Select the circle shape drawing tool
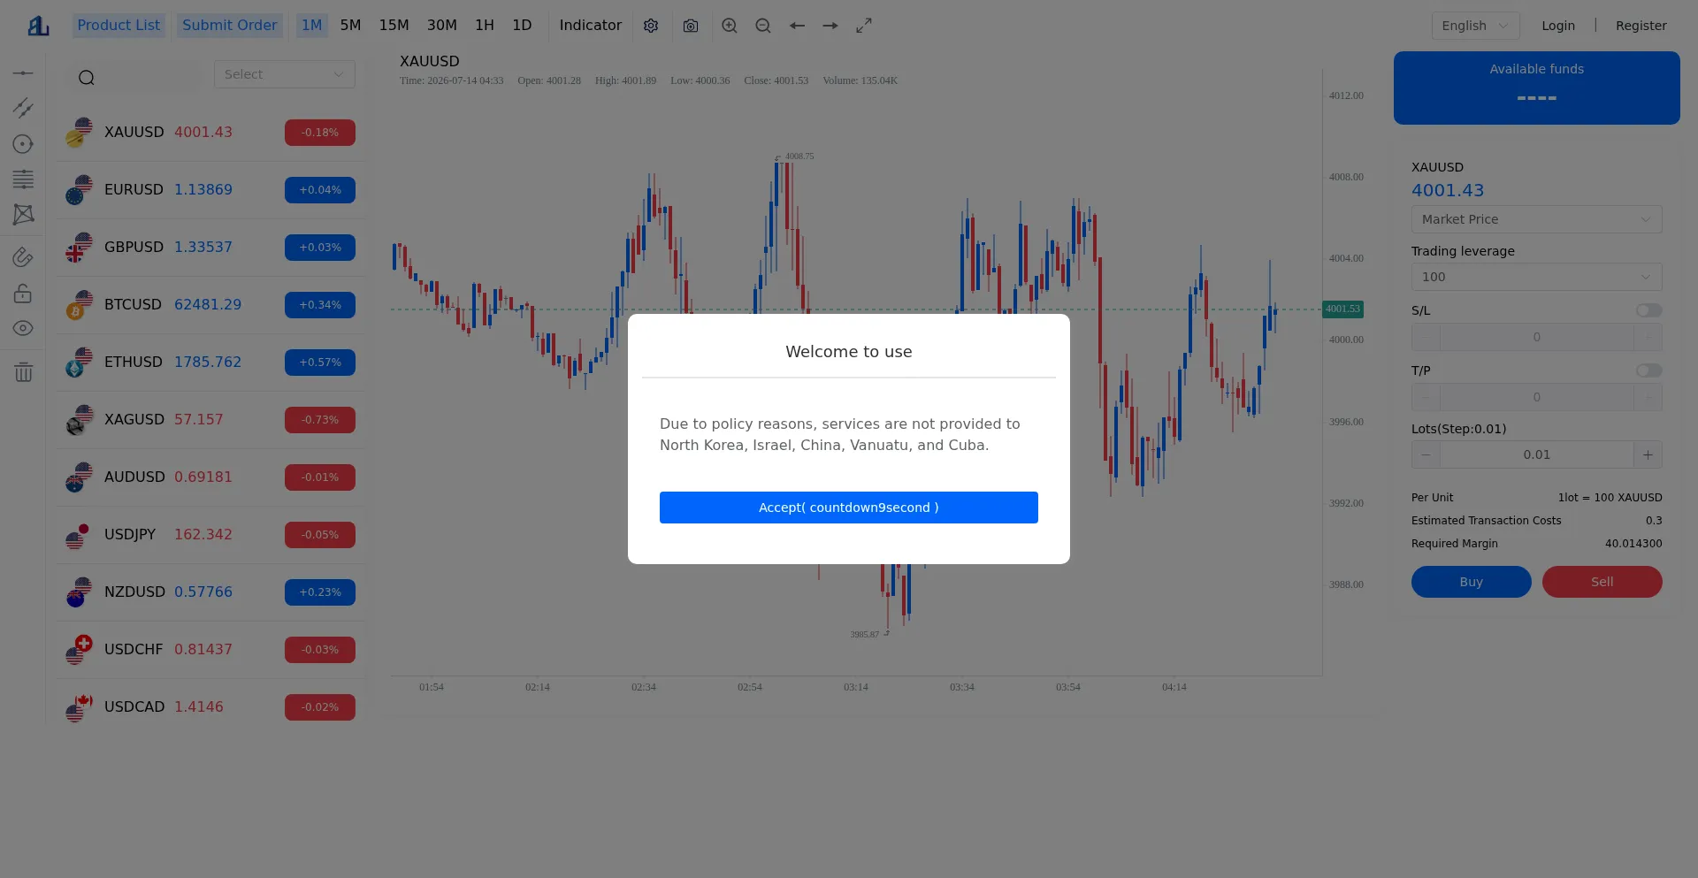The image size is (1698, 878). [23, 144]
